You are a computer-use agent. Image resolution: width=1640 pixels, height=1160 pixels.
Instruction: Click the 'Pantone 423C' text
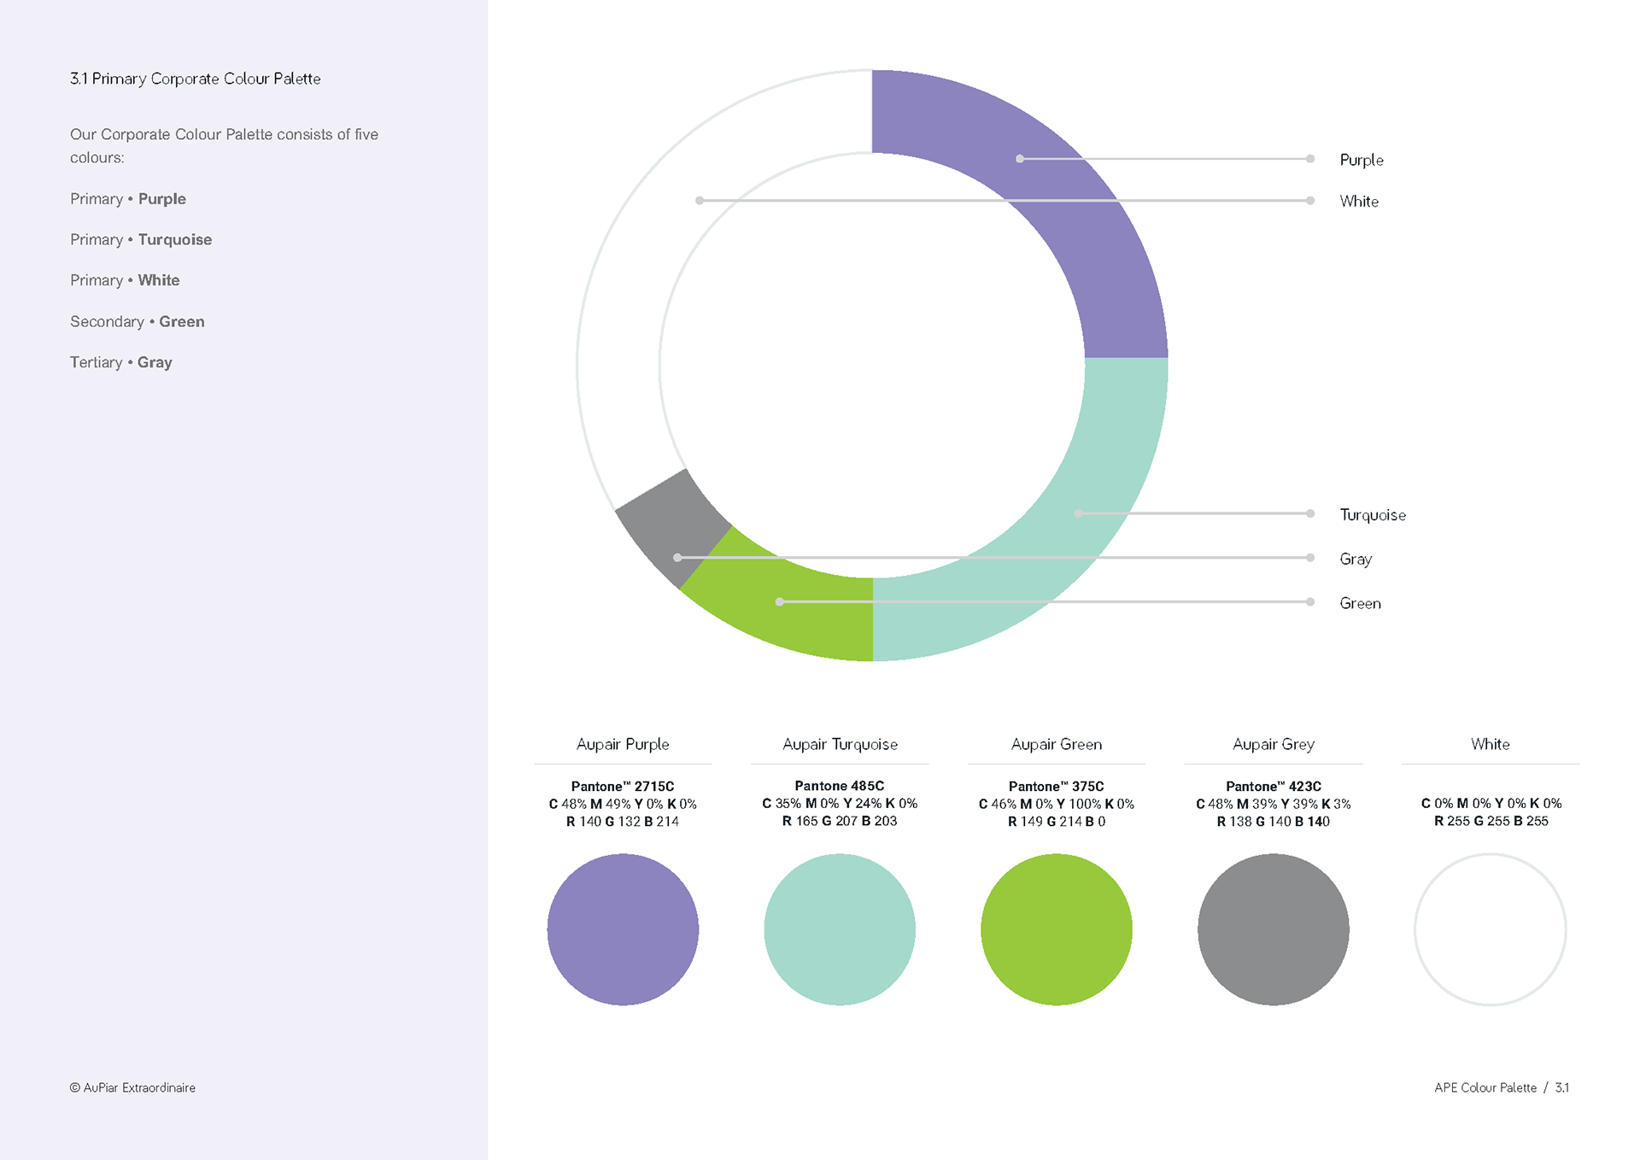(1274, 786)
